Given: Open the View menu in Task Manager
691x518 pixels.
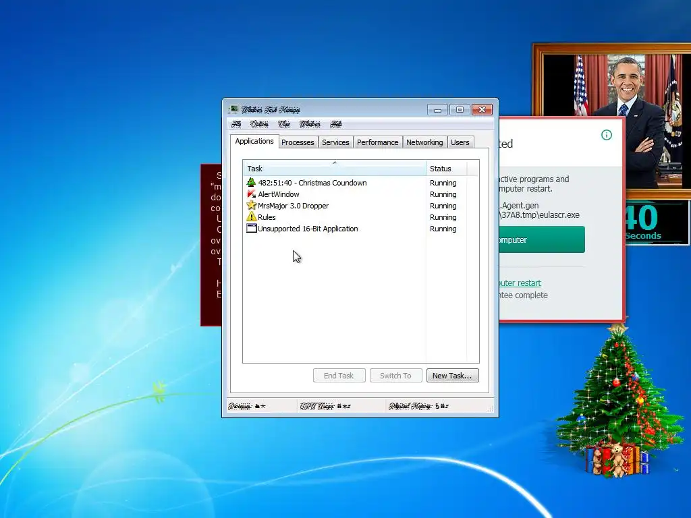Looking at the screenshot, I should point(284,124).
